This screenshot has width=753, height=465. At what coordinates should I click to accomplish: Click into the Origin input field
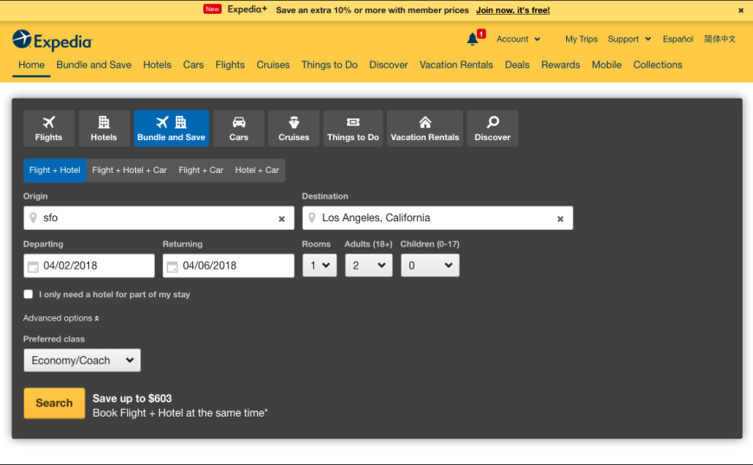click(158, 218)
